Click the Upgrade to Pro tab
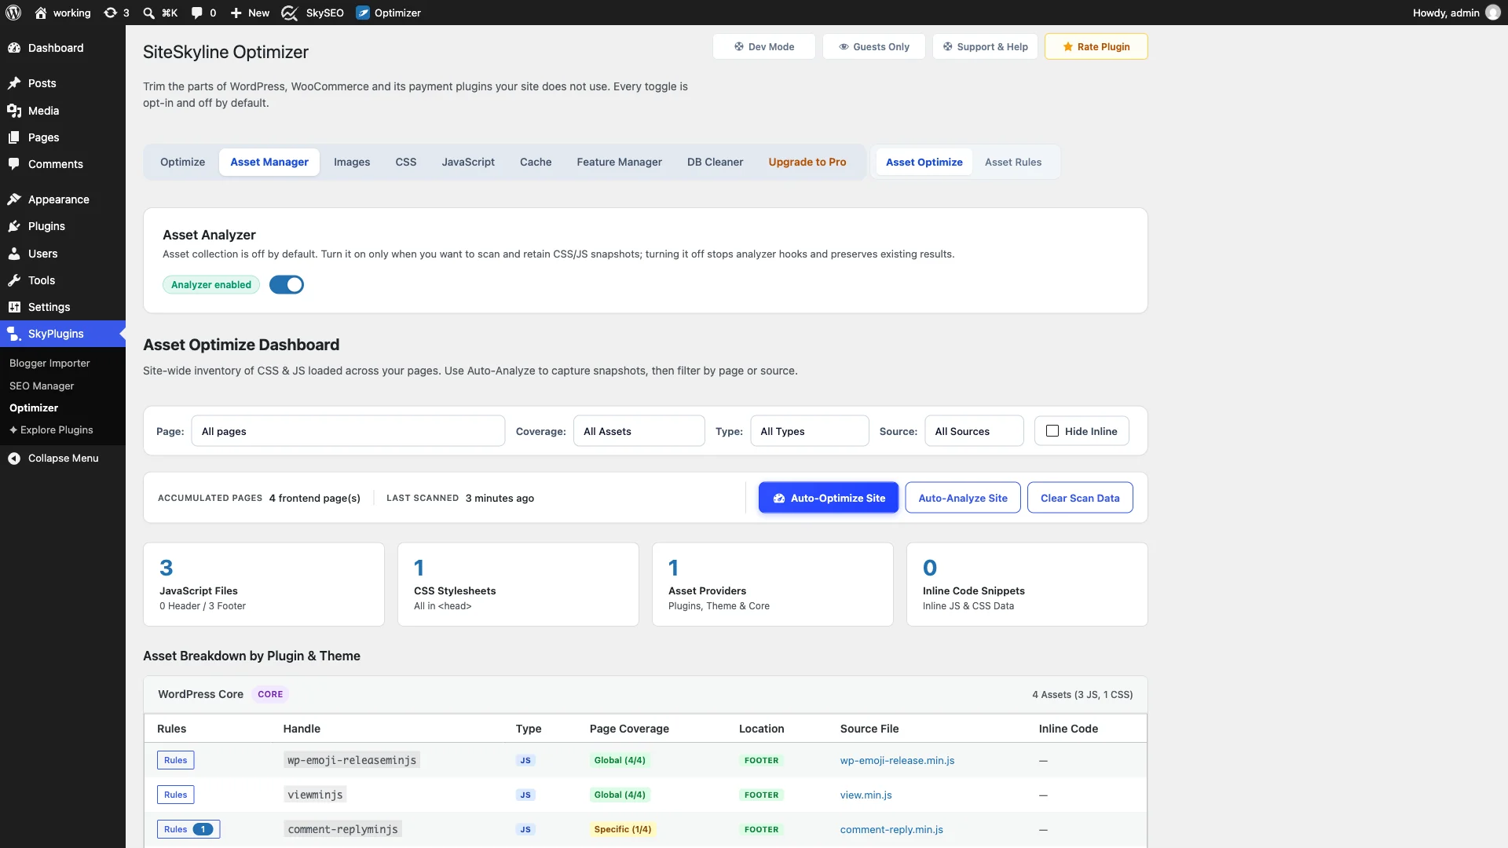 pos(807,163)
